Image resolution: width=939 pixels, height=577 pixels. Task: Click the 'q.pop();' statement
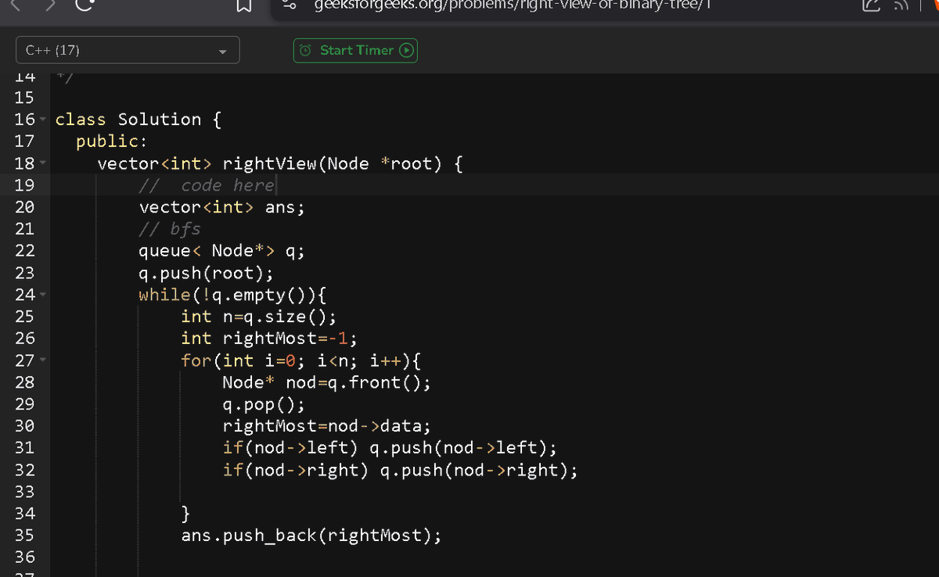click(264, 404)
